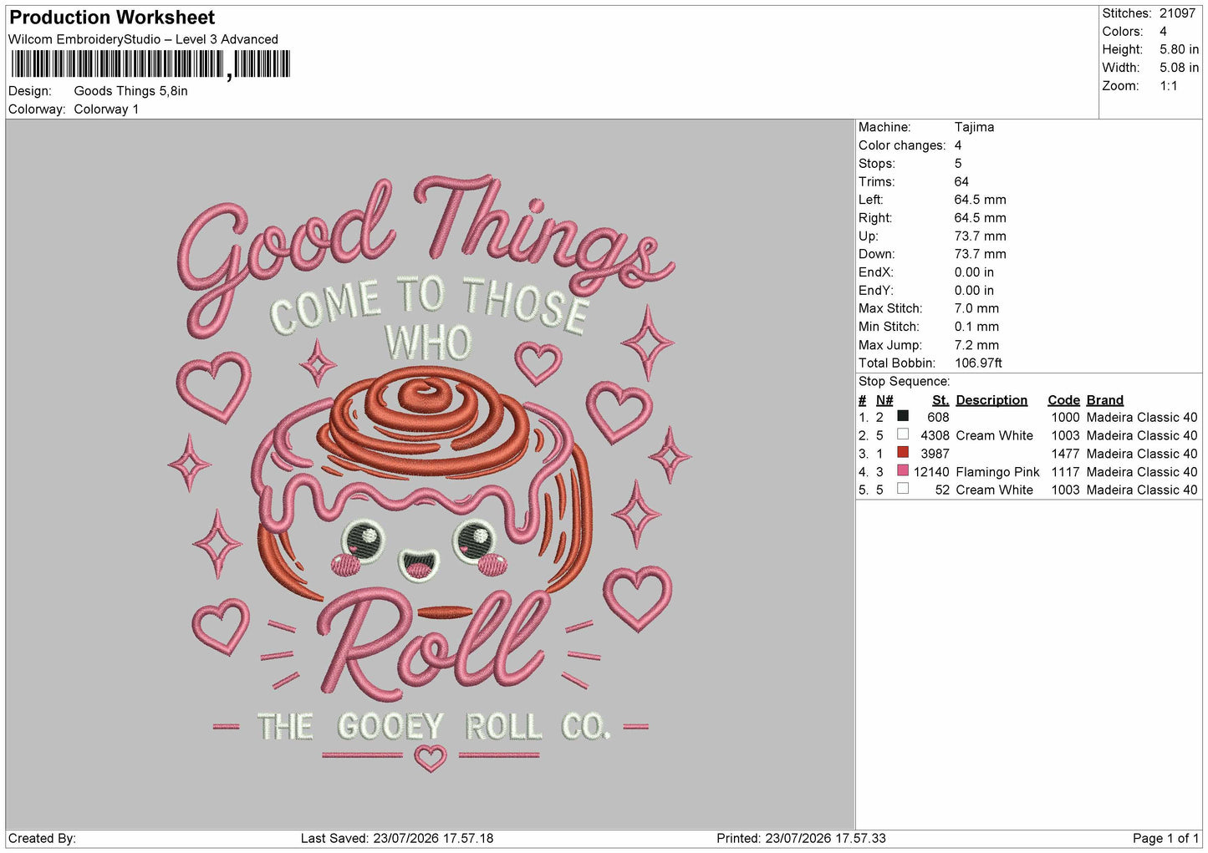Click 'Madeira Classic 40' in stop row 1
Viewport: 1208px width, 853px height.
tap(1141, 417)
